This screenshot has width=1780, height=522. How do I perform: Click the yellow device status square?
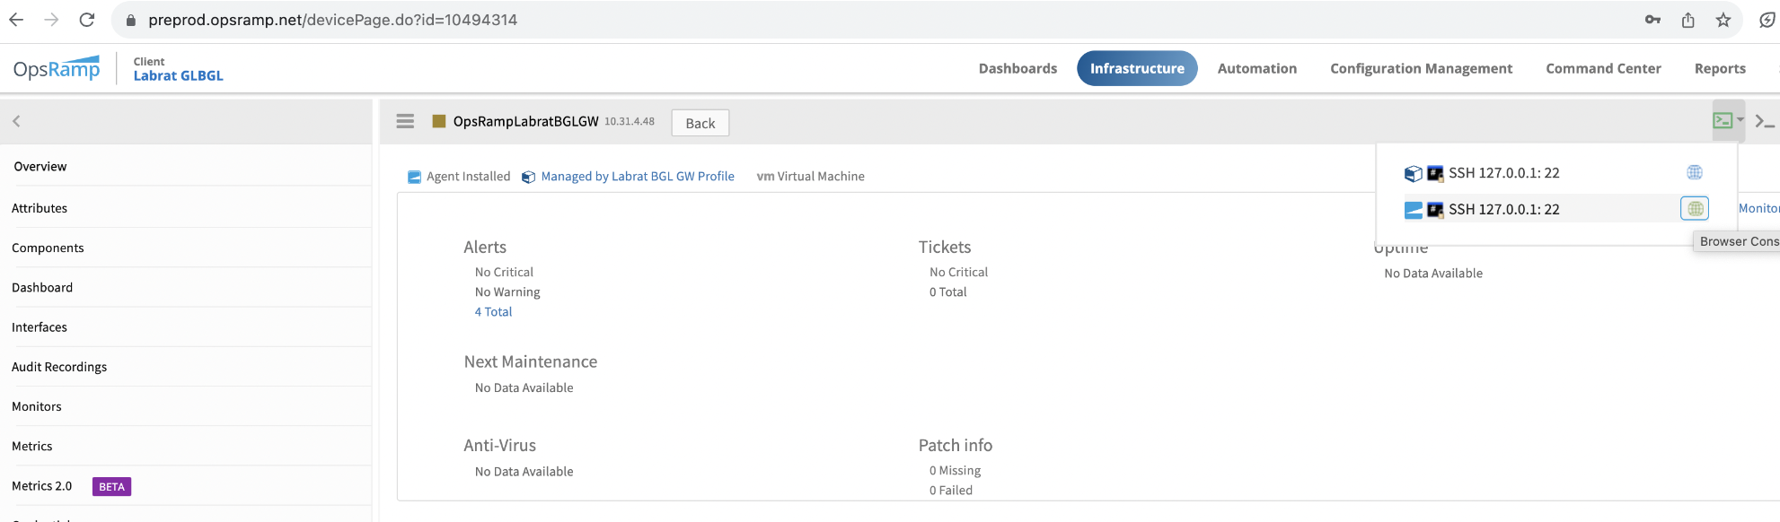439,121
